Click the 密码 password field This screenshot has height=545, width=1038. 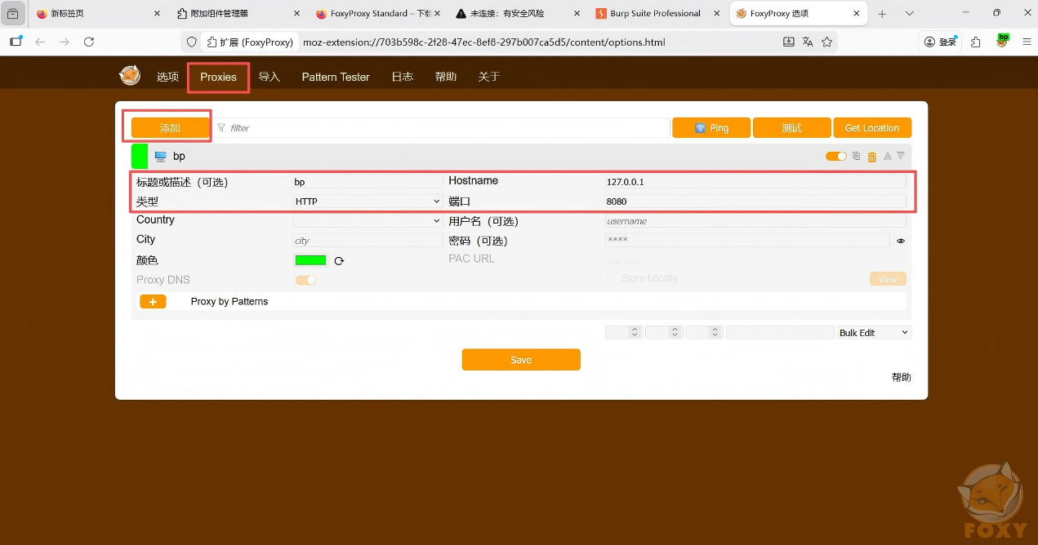click(747, 241)
